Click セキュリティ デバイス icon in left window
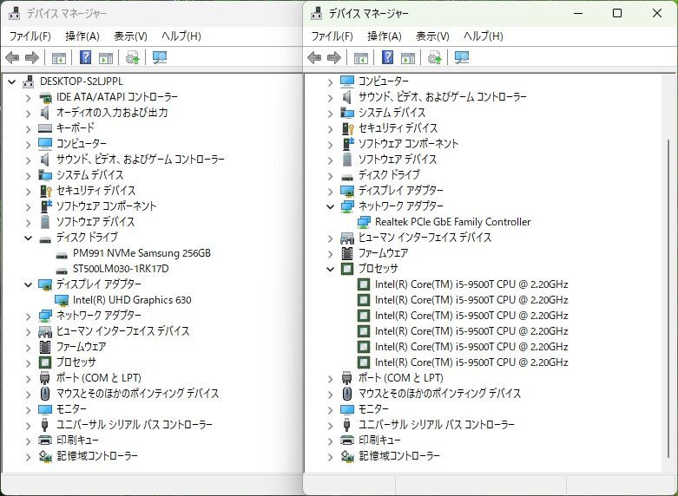Viewport: 678px width, 496px height. click(45, 191)
